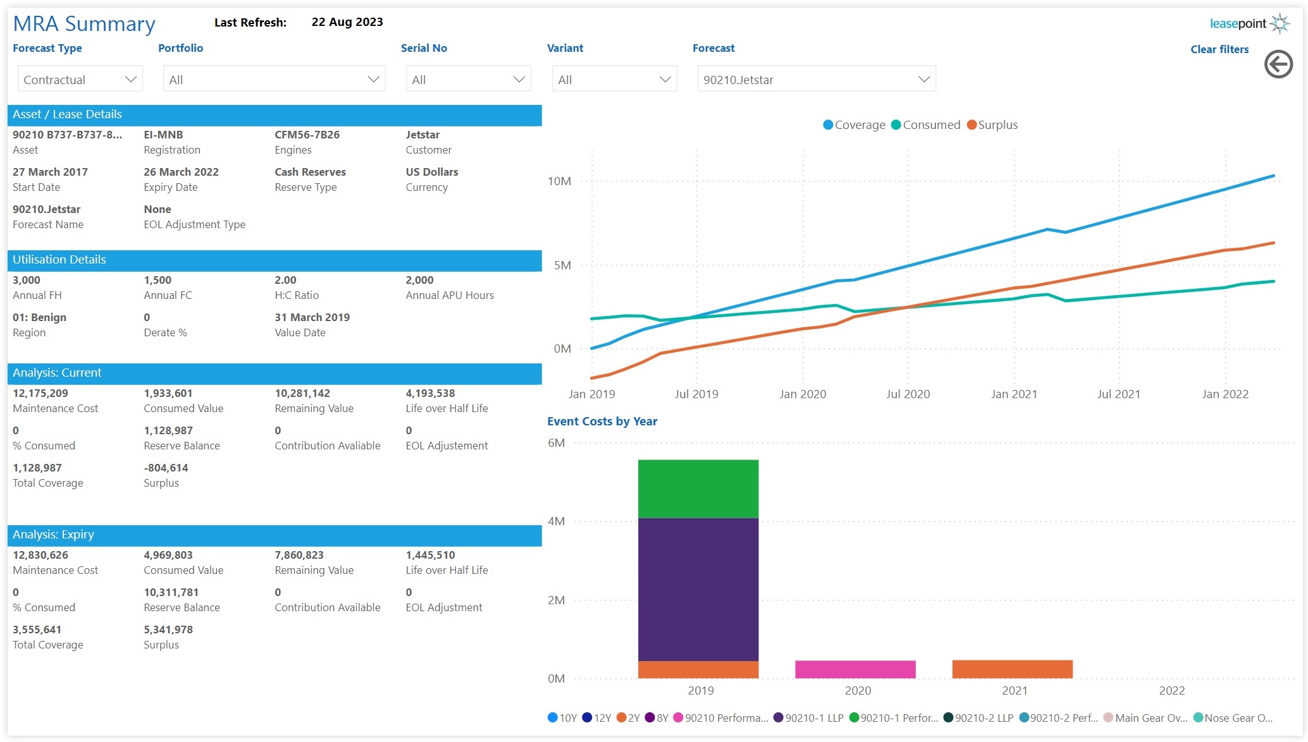Click the MRA Summary title

[84, 24]
